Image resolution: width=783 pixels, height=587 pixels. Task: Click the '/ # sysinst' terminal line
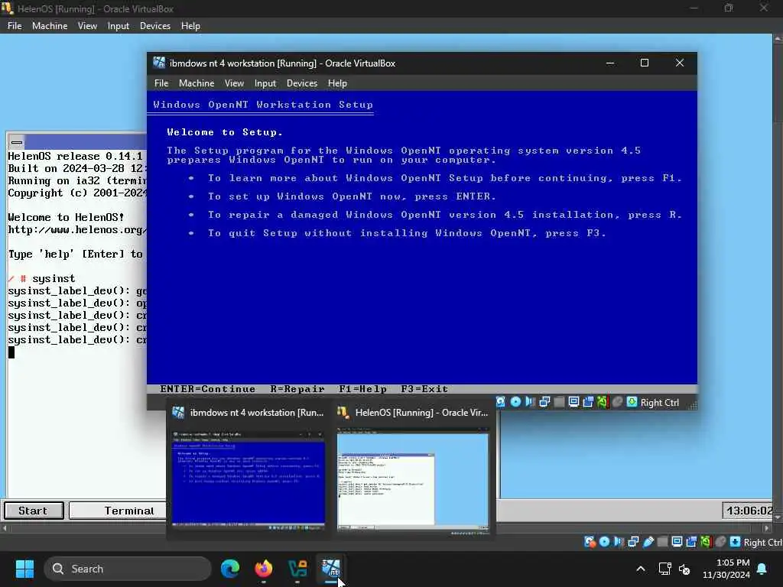coord(41,278)
